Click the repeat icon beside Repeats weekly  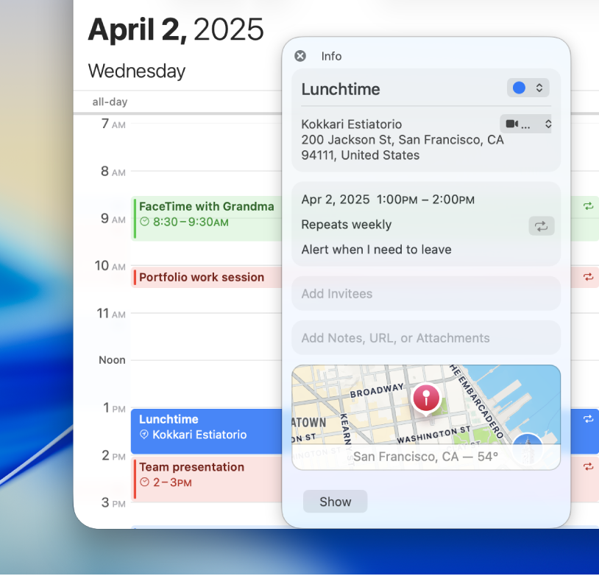pyautogui.click(x=542, y=225)
